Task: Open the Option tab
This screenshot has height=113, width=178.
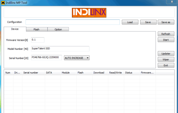Action: (x=58, y=29)
